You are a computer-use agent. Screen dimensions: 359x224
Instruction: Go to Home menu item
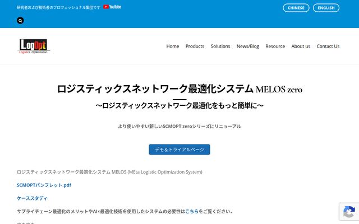click(x=173, y=46)
